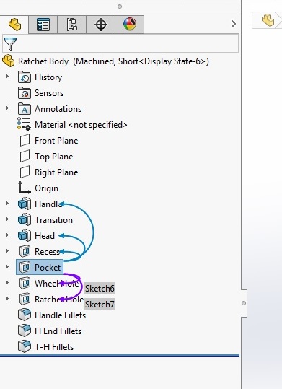Select the Front Plane
The image size is (282, 389).
click(48, 141)
